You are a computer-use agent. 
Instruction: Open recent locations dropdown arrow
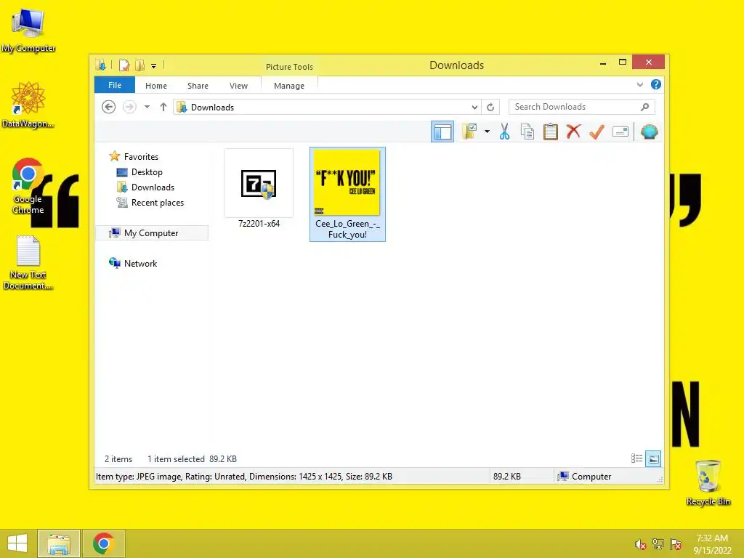(x=147, y=107)
